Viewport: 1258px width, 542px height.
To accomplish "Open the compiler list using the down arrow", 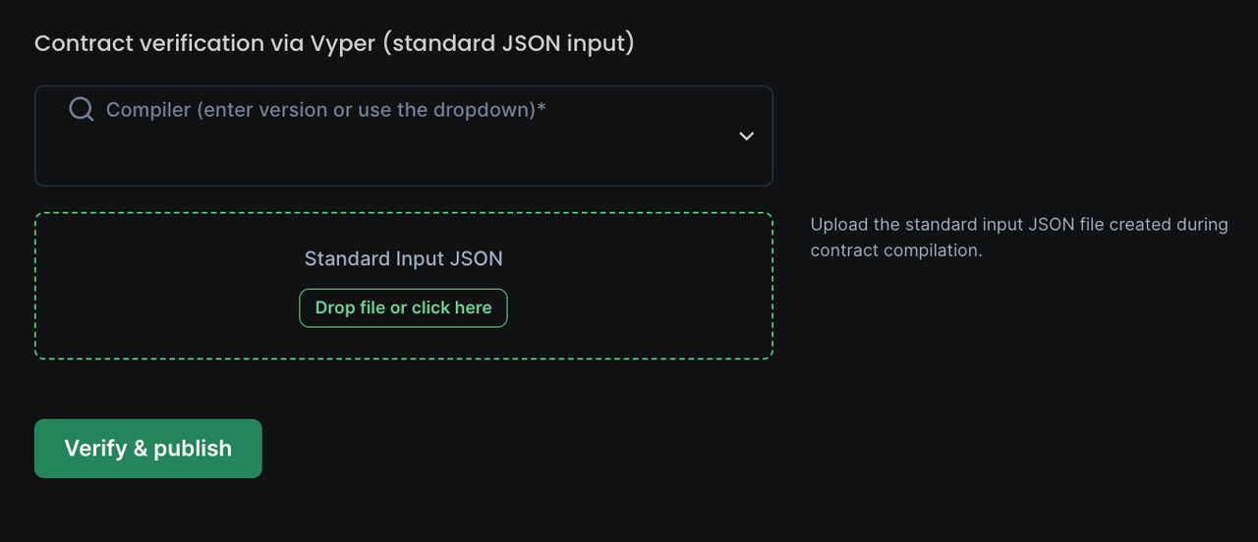I will click(x=746, y=135).
